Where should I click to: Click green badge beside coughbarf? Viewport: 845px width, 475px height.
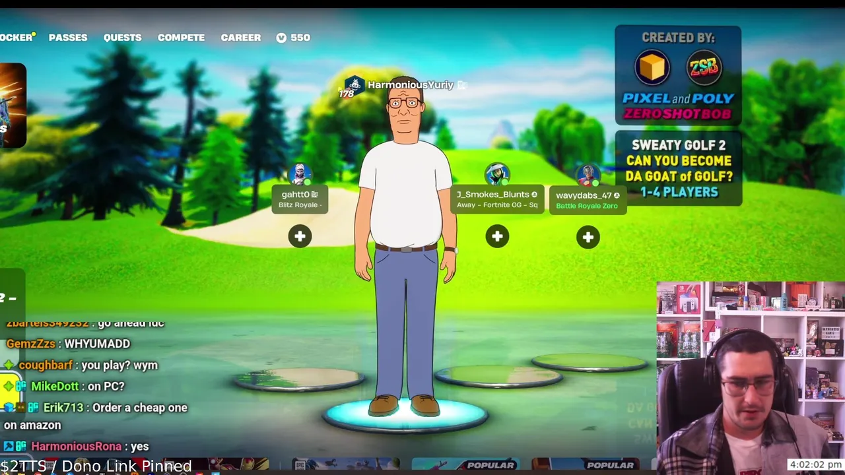point(9,365)
